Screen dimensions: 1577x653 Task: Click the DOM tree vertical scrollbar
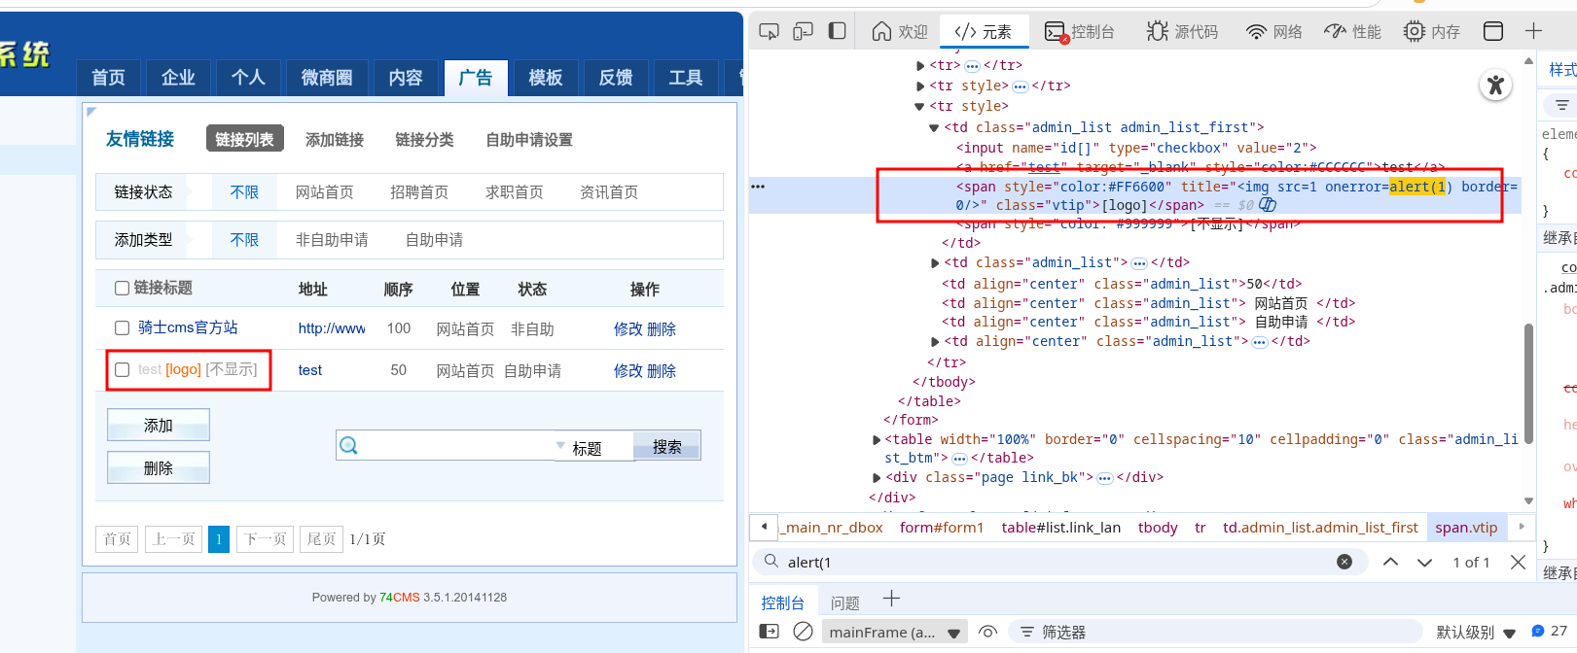tap(1528, 379)
